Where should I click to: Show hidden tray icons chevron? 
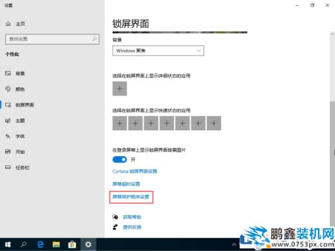click(235, 245)
